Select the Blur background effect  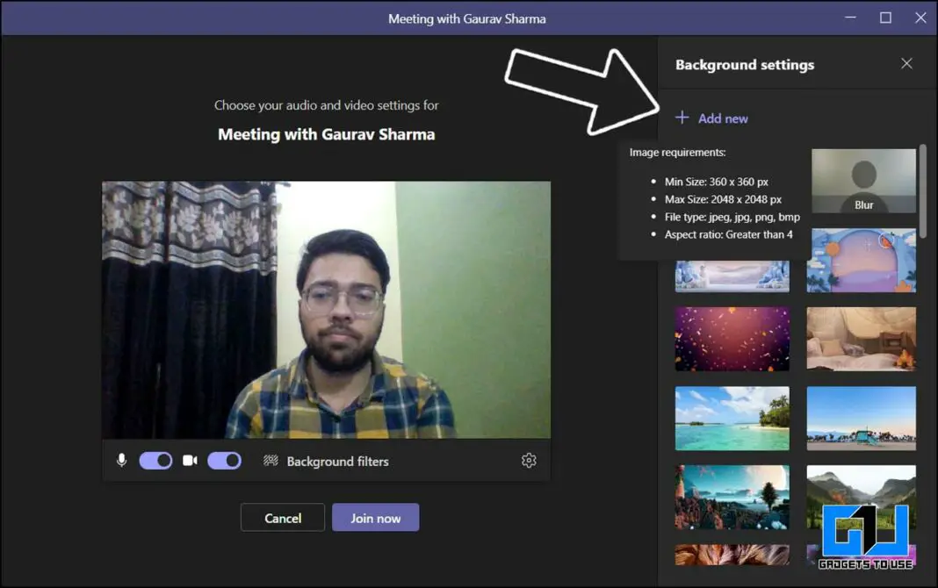coord(863,180)
